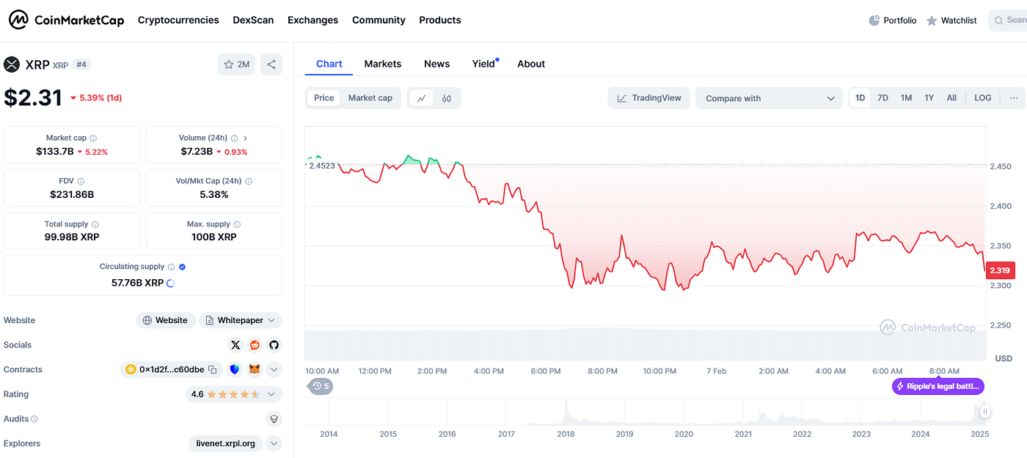Set chart range to 7D

883,98
